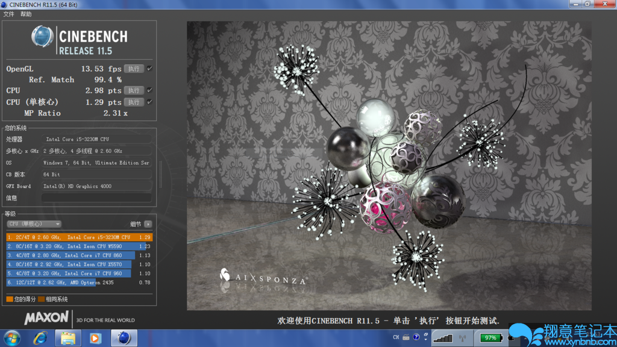Click the signal strength bars indicator

(x=443, y=338)
